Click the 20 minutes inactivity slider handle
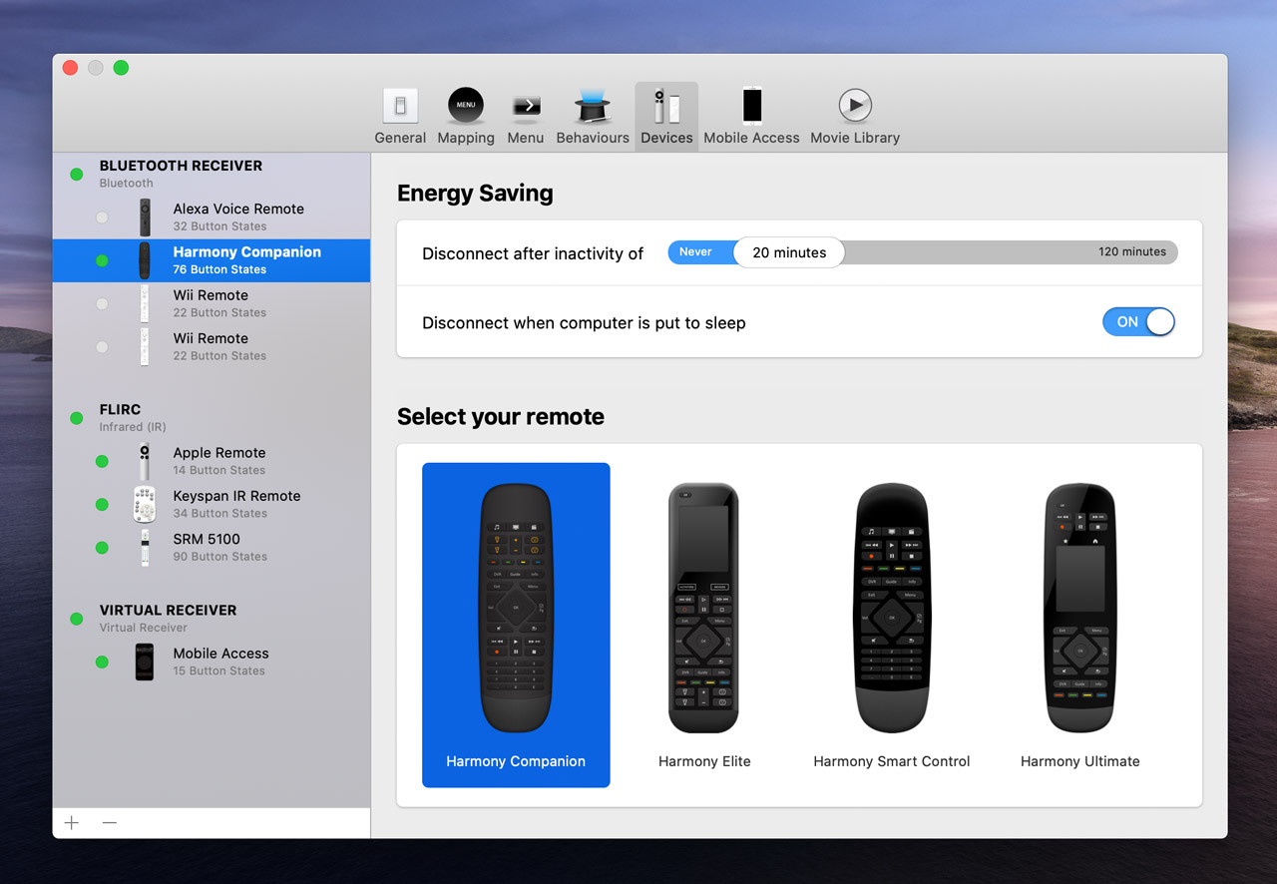 tap(789, 252)
